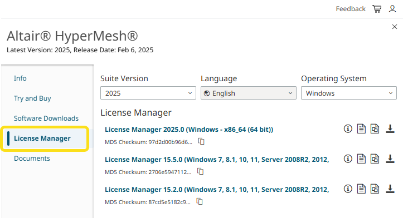Open the Language English dropdown
403x218 pixels.
coord(249,93)
